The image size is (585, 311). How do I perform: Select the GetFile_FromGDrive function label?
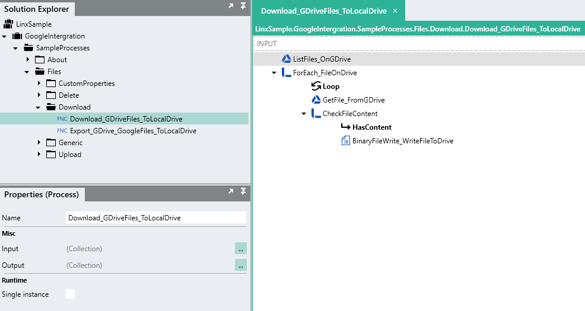coord(354,100)
